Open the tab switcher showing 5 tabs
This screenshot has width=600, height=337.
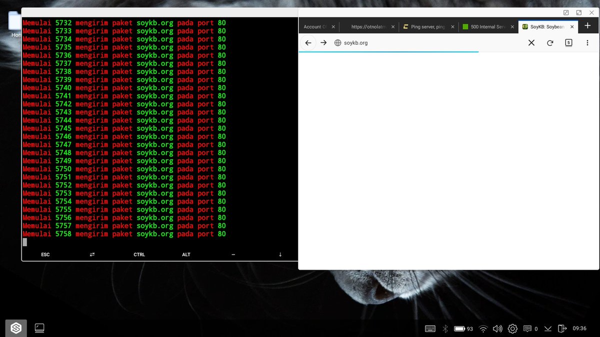click(568, 42)
